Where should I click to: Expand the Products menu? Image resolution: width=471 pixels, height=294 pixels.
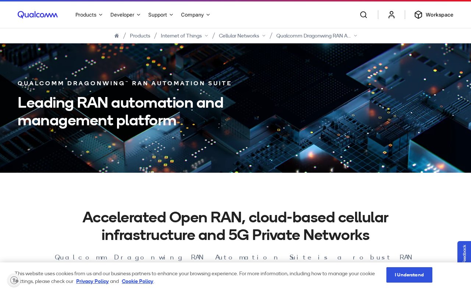coord(89,15)
